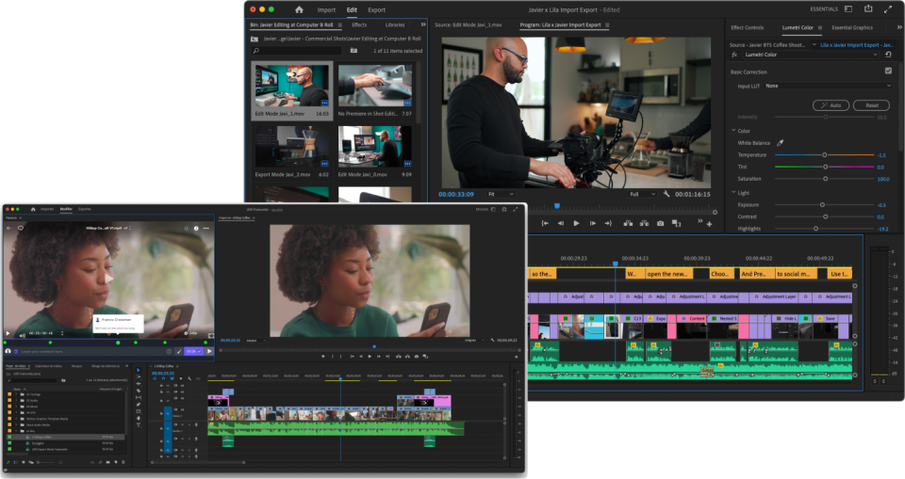Screen dimensions: 905x479
Task: Switch to the Export tab
Action: click(x=376, y=9)
